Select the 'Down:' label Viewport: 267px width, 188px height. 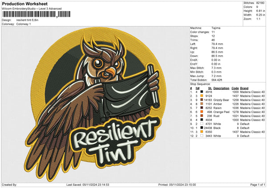(x=194, y=56)
